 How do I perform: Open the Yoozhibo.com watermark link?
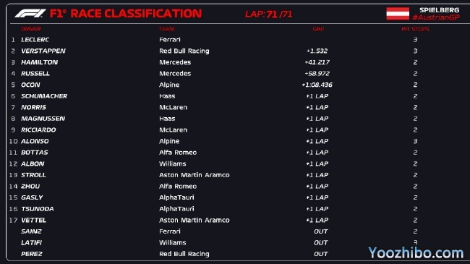416,252
